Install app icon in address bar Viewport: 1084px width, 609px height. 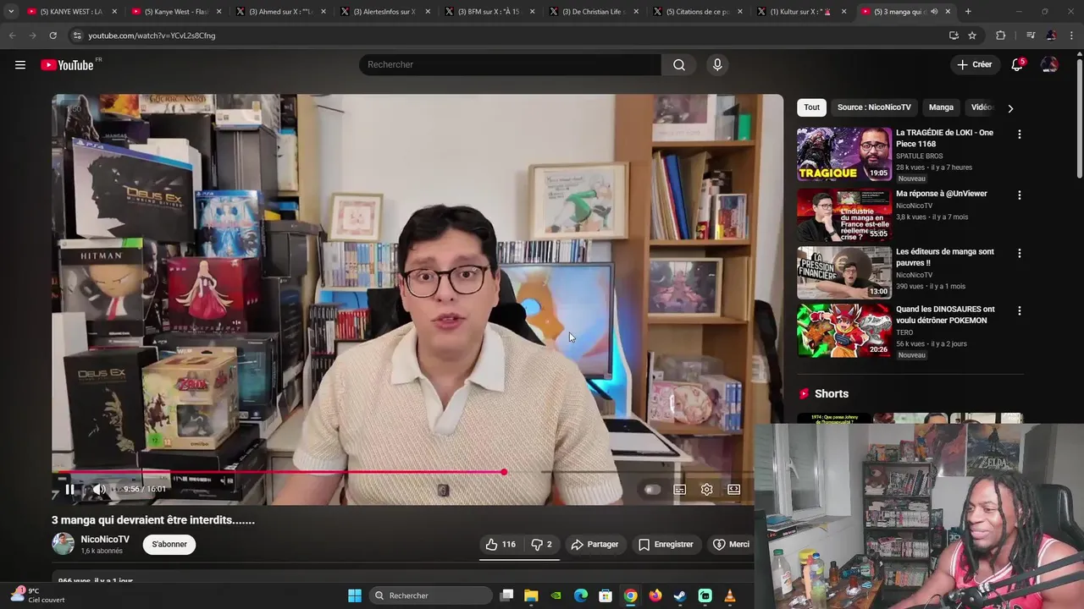[x=954, y=36]
